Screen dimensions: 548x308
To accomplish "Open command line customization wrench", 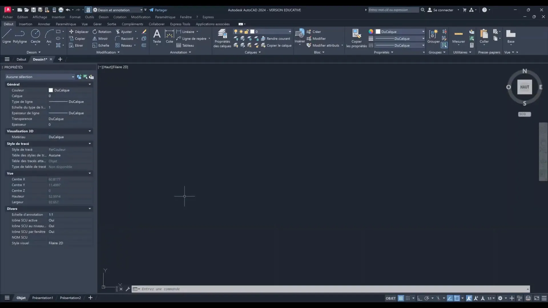I will tap(128, 289).
